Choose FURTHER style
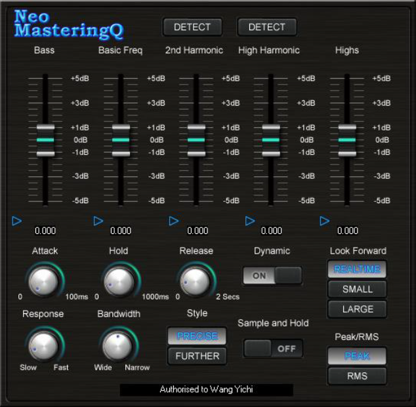Image resolution: width=416 pixels, height=407 pixels. pos(197,356)
